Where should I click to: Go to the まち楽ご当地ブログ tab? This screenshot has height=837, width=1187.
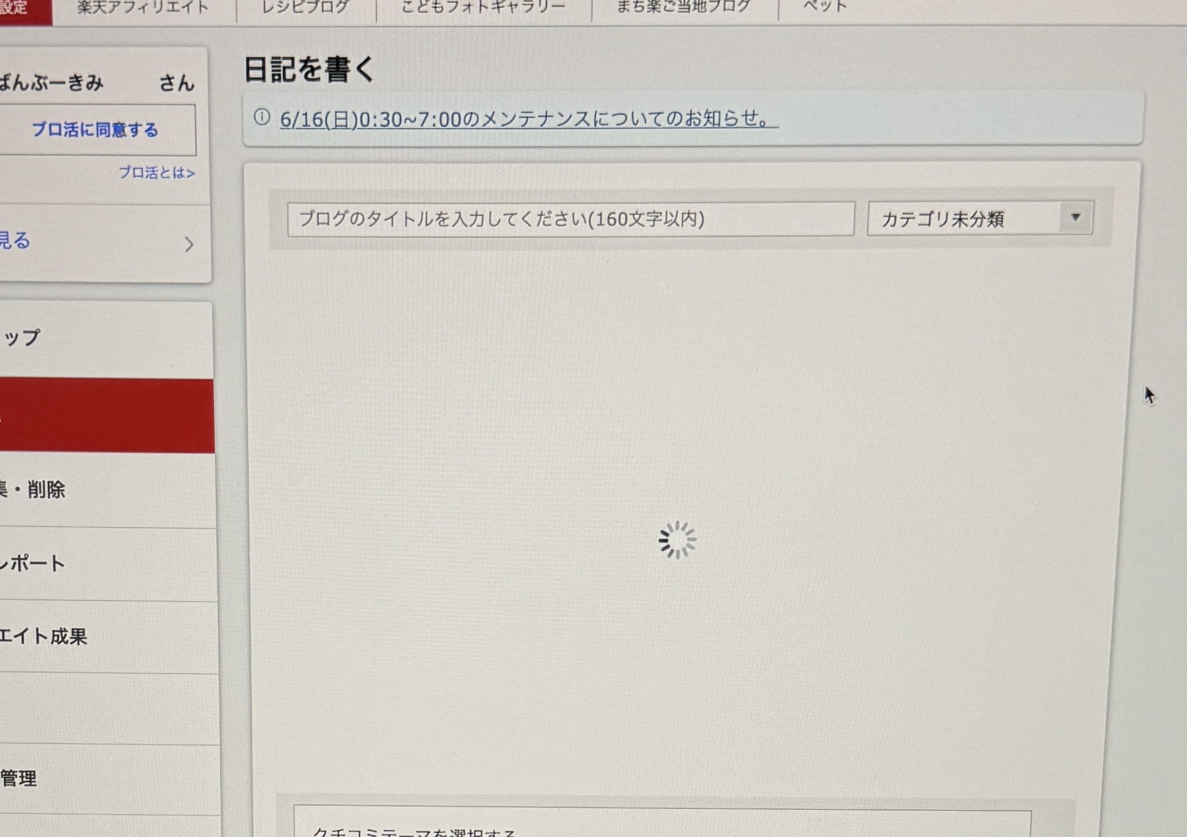683,8
